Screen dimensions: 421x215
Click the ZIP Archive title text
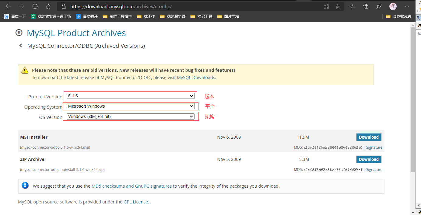click(x=32, y=159)
